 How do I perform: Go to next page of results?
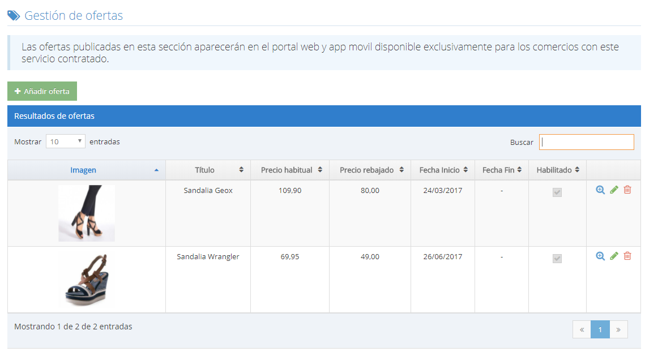618,329
